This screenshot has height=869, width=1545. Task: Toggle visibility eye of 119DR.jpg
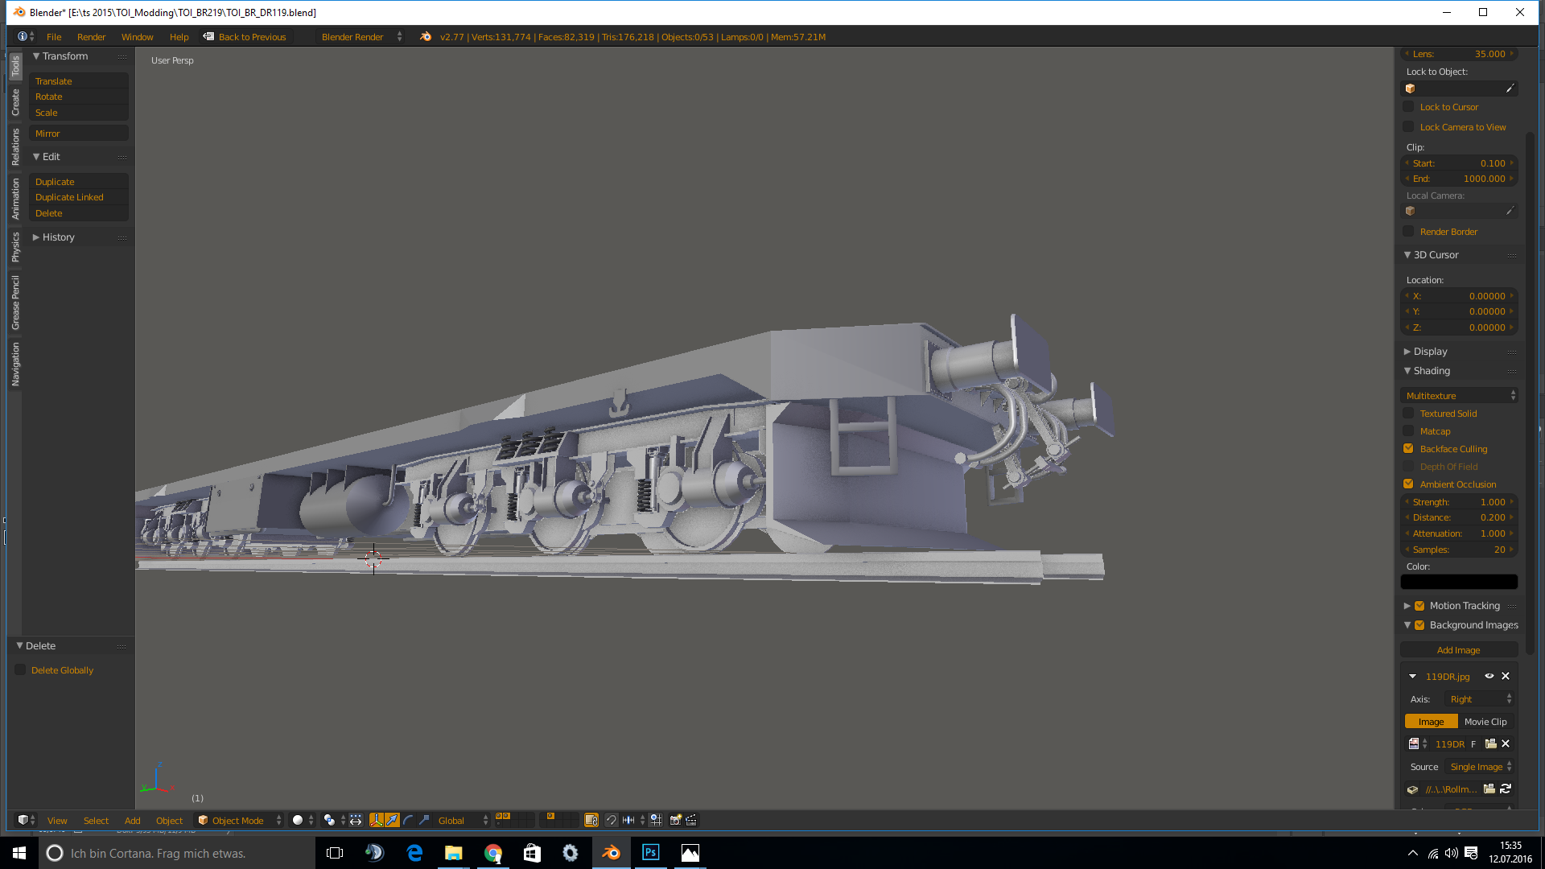[1489, 676]
